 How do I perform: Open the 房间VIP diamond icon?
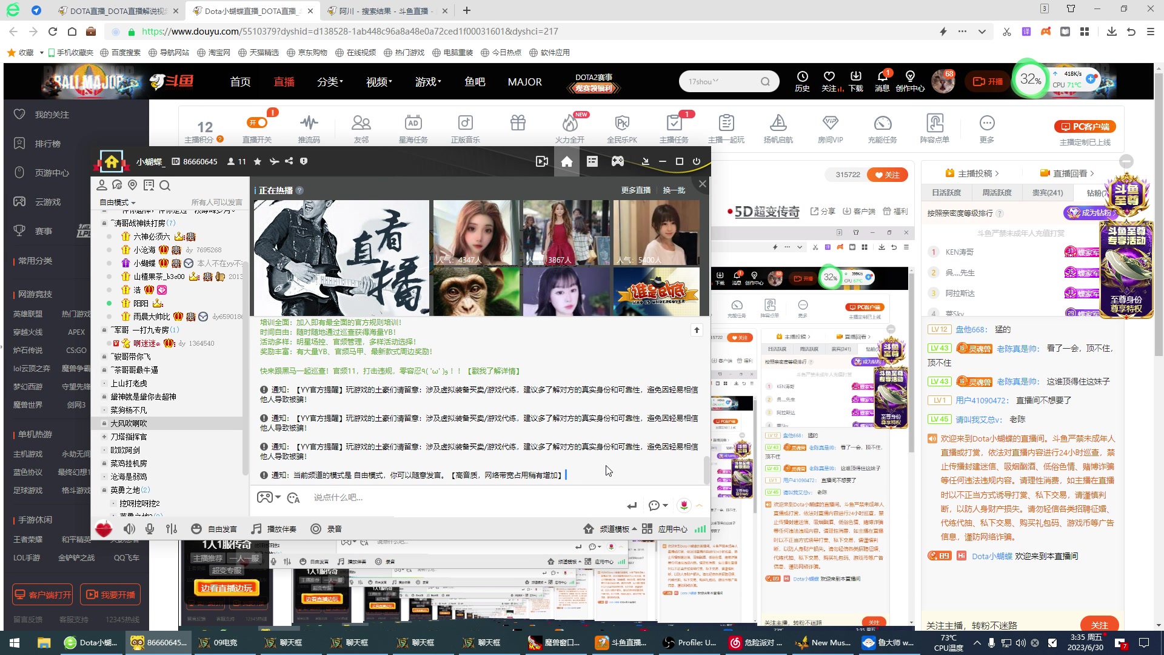click(831, 123)
